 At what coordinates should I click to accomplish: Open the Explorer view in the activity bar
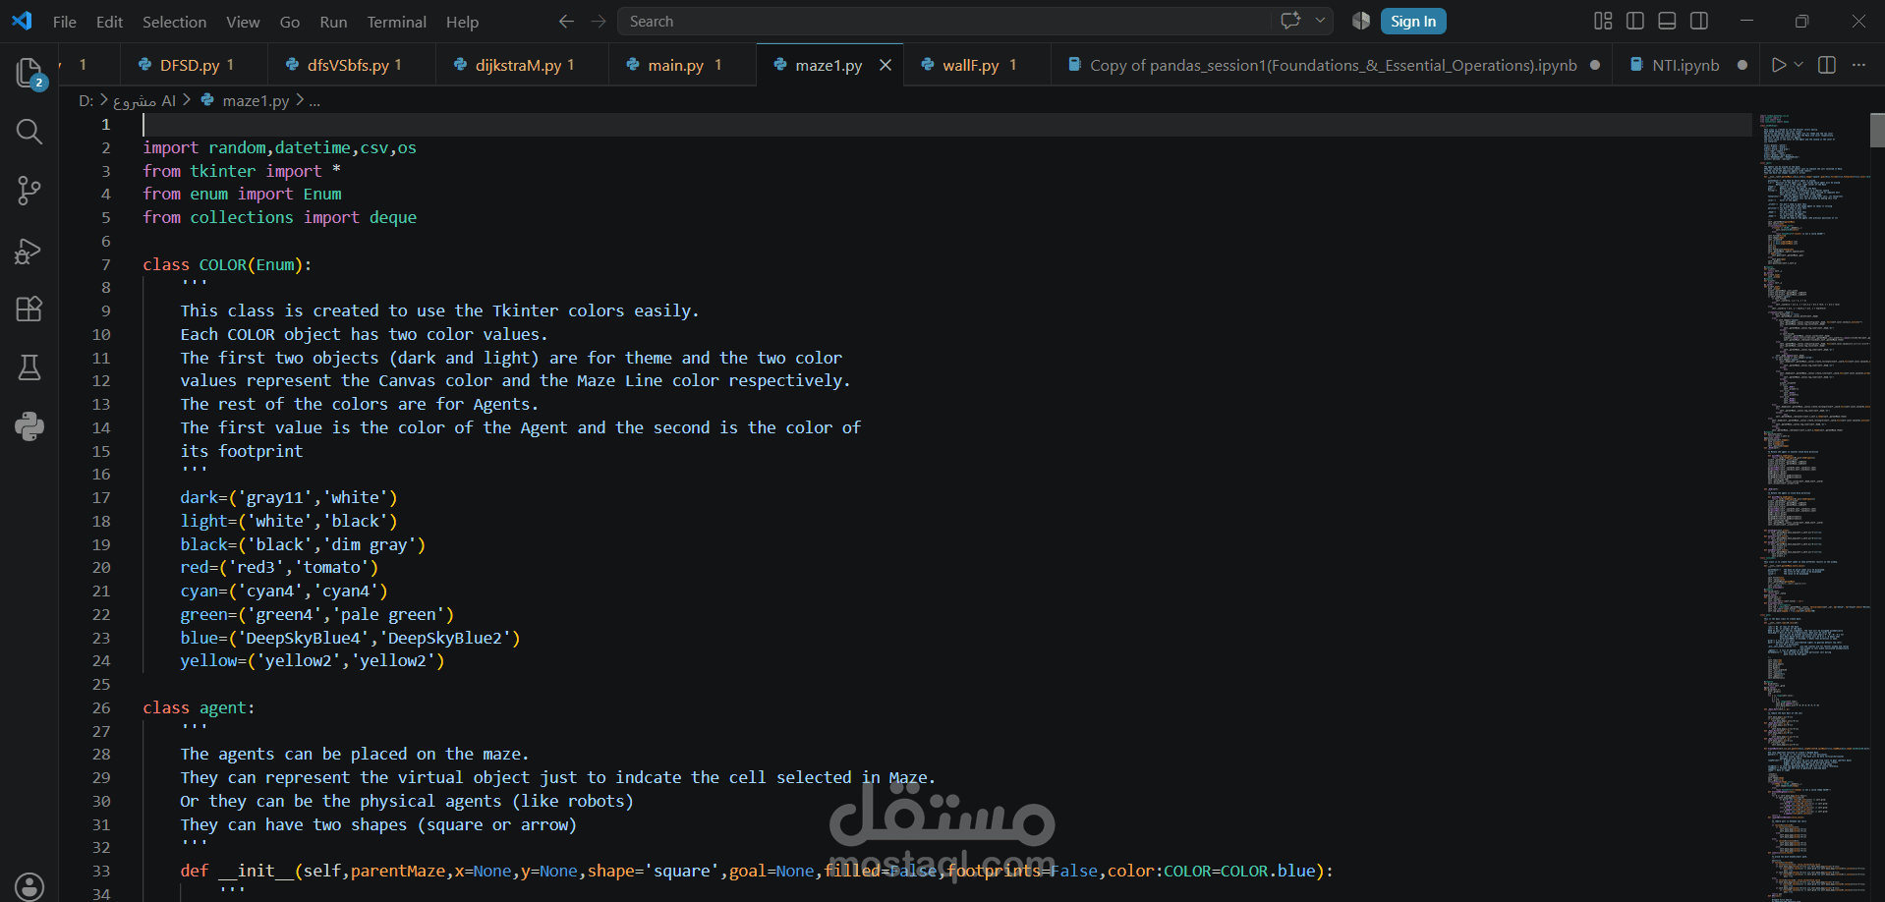pos(29,73)
